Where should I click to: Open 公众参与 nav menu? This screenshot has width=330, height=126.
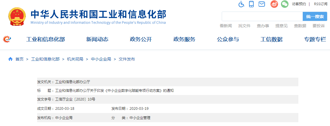tap(228, 39)
